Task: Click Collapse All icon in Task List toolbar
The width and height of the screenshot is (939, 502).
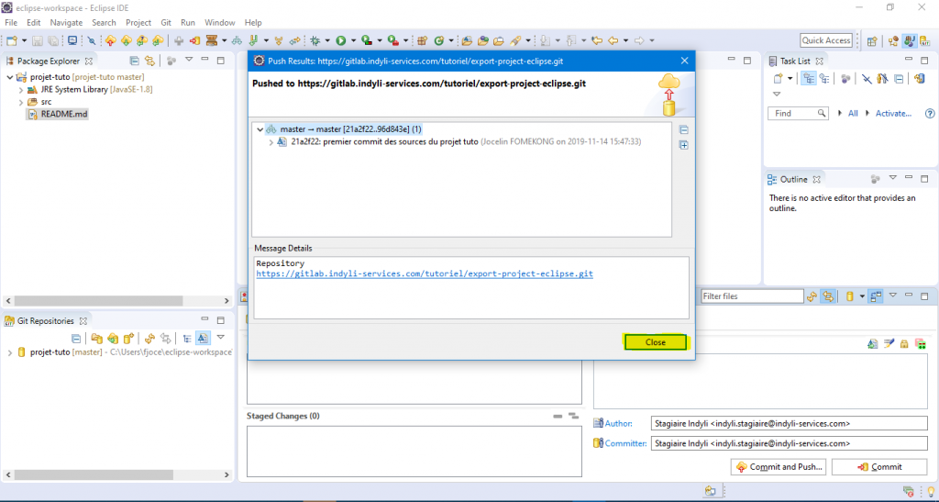Action: 899,79
